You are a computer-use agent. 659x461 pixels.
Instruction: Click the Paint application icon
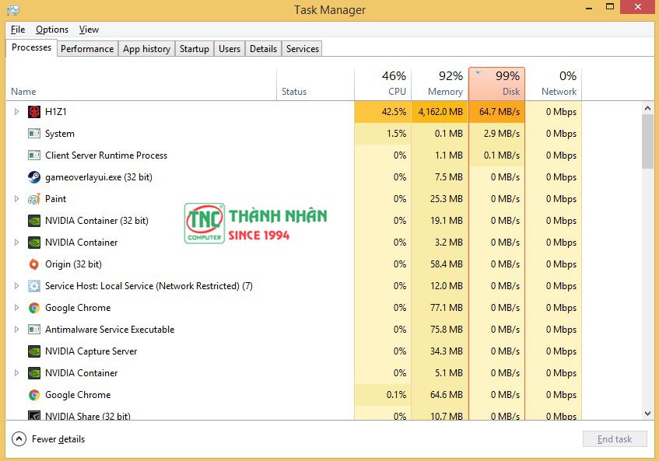coord(34,199)
